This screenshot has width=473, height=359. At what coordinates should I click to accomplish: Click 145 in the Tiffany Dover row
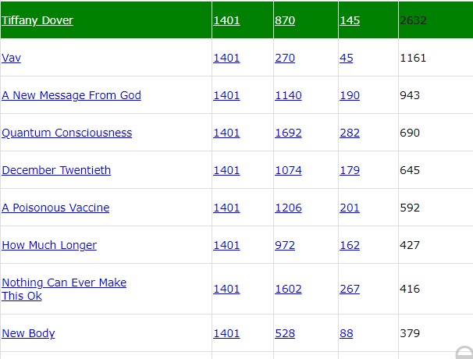coord(350,20)
